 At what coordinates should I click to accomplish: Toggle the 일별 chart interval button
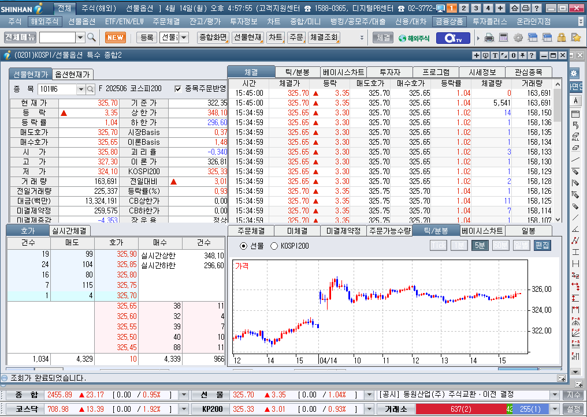coord(522,246)
